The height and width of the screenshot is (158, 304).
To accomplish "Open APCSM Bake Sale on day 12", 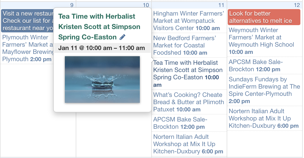I will tap(255, 66).
